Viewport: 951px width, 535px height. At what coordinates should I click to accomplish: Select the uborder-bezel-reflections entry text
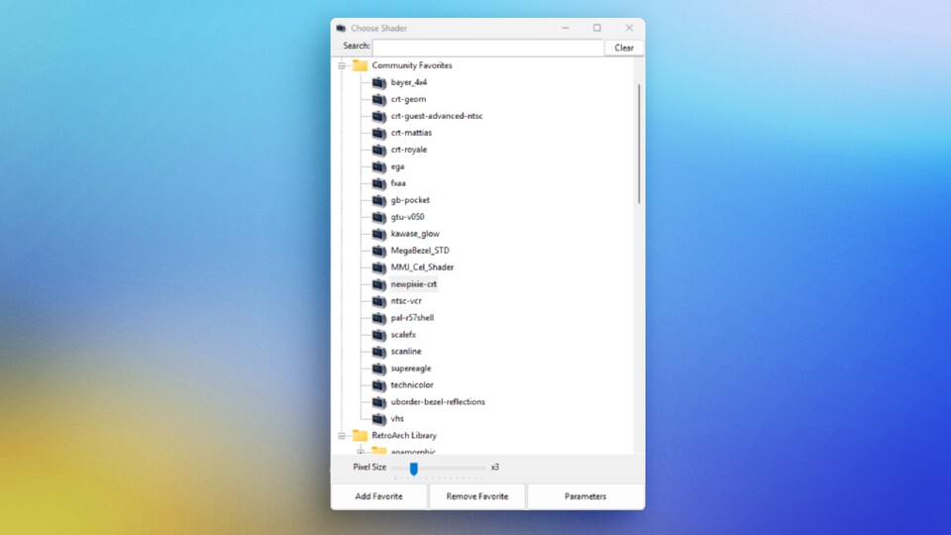[438, 402]
